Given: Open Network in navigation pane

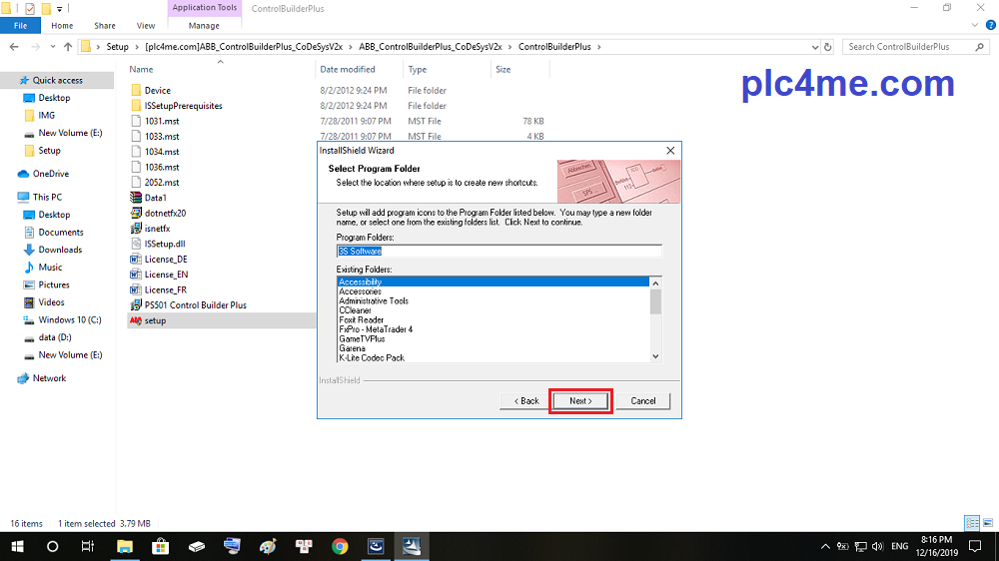Looking at the screenshot, I should click(x=49, y=378).
